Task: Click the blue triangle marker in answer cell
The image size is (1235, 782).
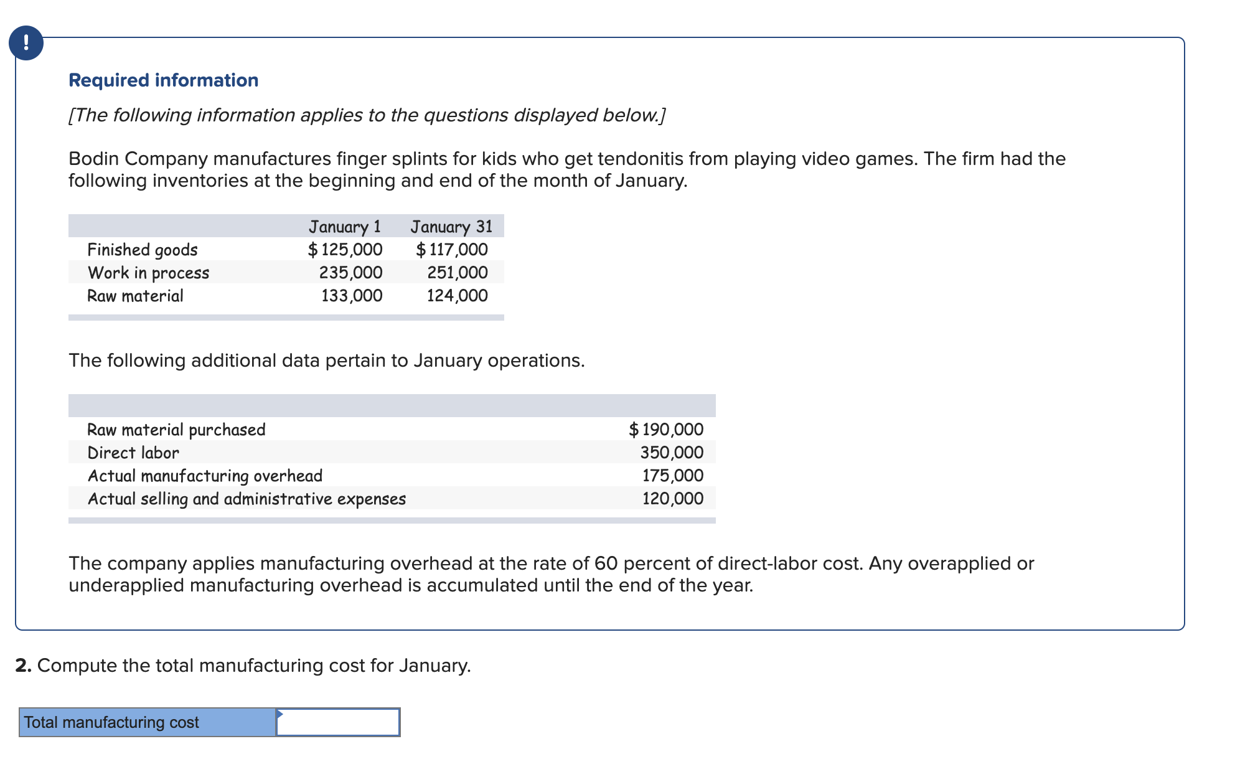Action: [280, 714]
